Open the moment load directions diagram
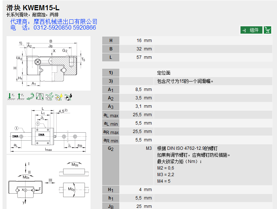Image resolution: width=277 pixels, height=209 pixels. pyautogui.click(x=49, y=182)
